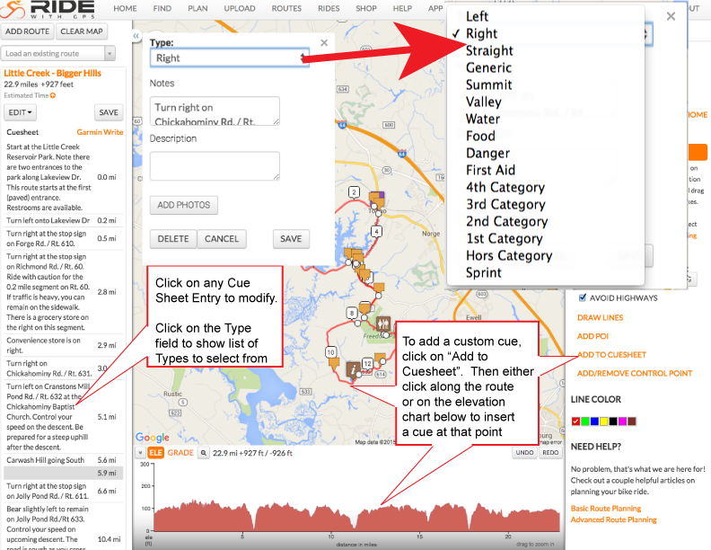
Task: Toggle the Avoid Highways checkbox
Action: pyautogui.click(x=583, y=298)
